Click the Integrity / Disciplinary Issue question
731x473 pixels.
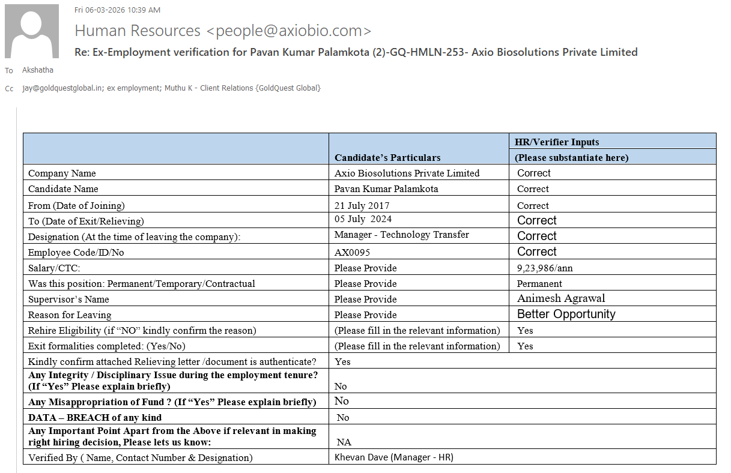click(x=173, y=381)
